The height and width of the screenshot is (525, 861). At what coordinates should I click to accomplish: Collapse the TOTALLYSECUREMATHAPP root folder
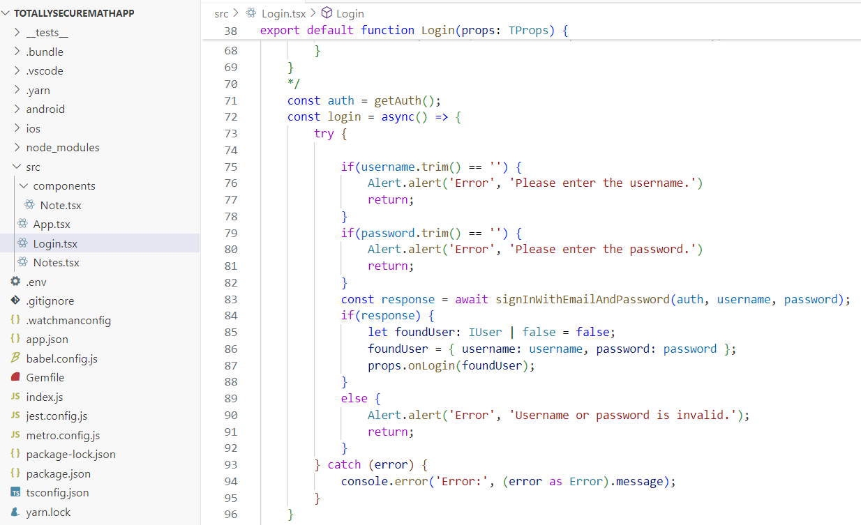tap(7, 13)
